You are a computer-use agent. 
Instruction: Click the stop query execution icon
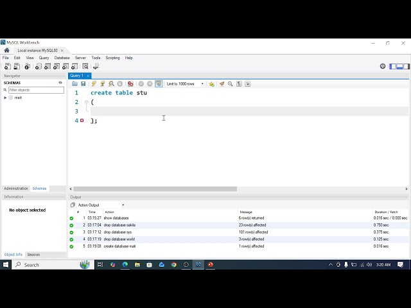click(120, 84)
